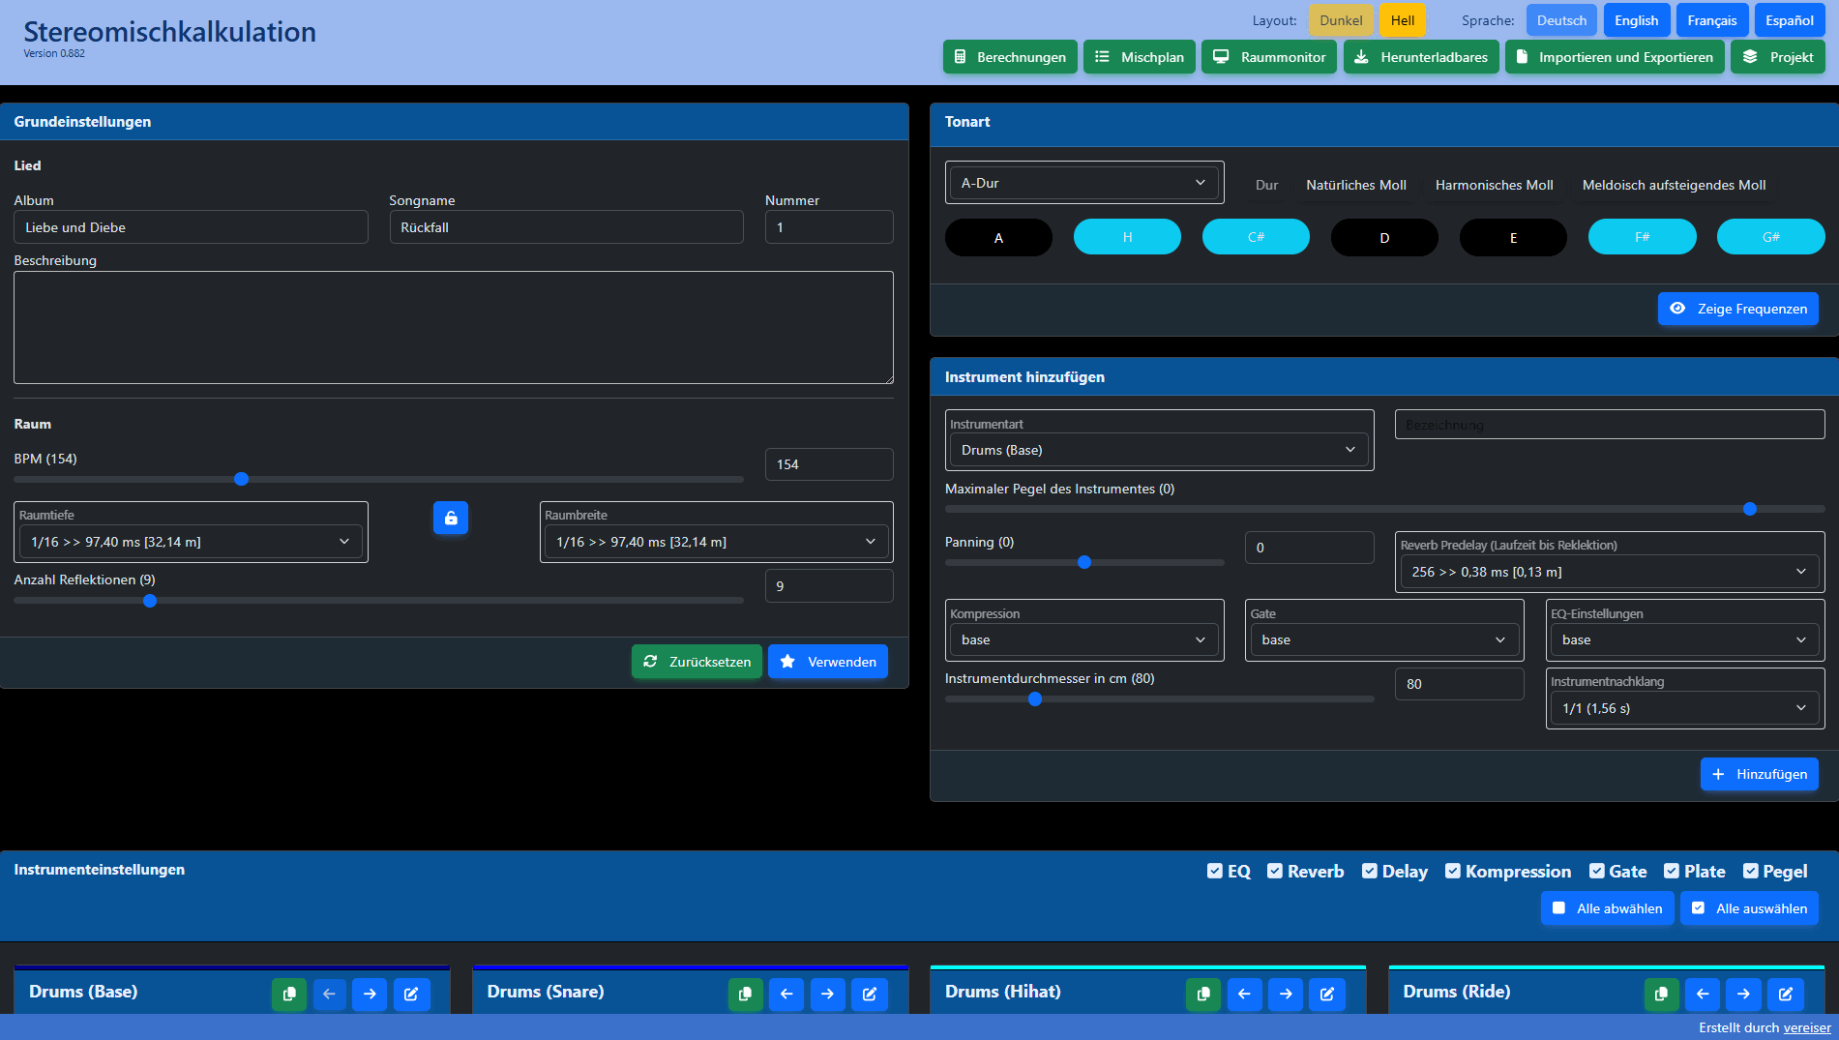Open the Instrumentart Drums (Base) dropdown

tap(1159, 450)
